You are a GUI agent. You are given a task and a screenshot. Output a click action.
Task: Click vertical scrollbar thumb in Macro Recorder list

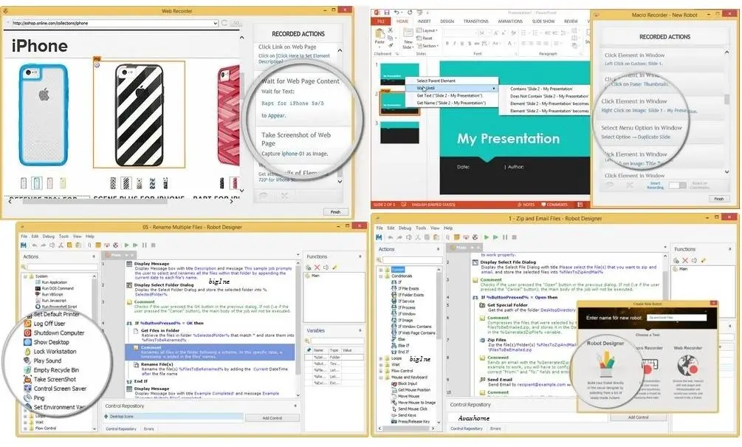[x=726, y=100]
